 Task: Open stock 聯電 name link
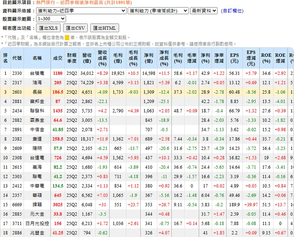[37, 177]
